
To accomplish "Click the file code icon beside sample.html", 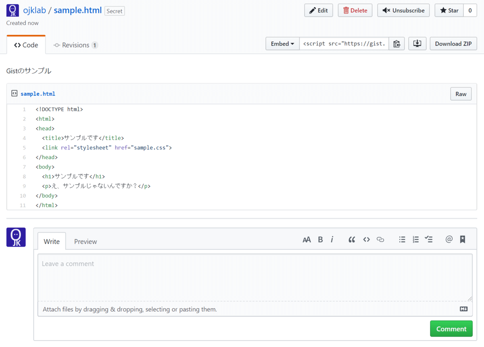I will point(15,94).
